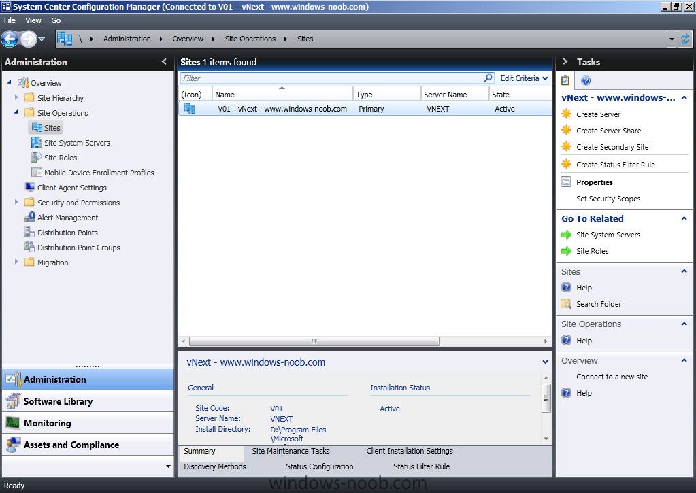This screenshot has height=493, width=696.
Task: Click the Tasks help tab icon
Action: (x=586, y=80)
